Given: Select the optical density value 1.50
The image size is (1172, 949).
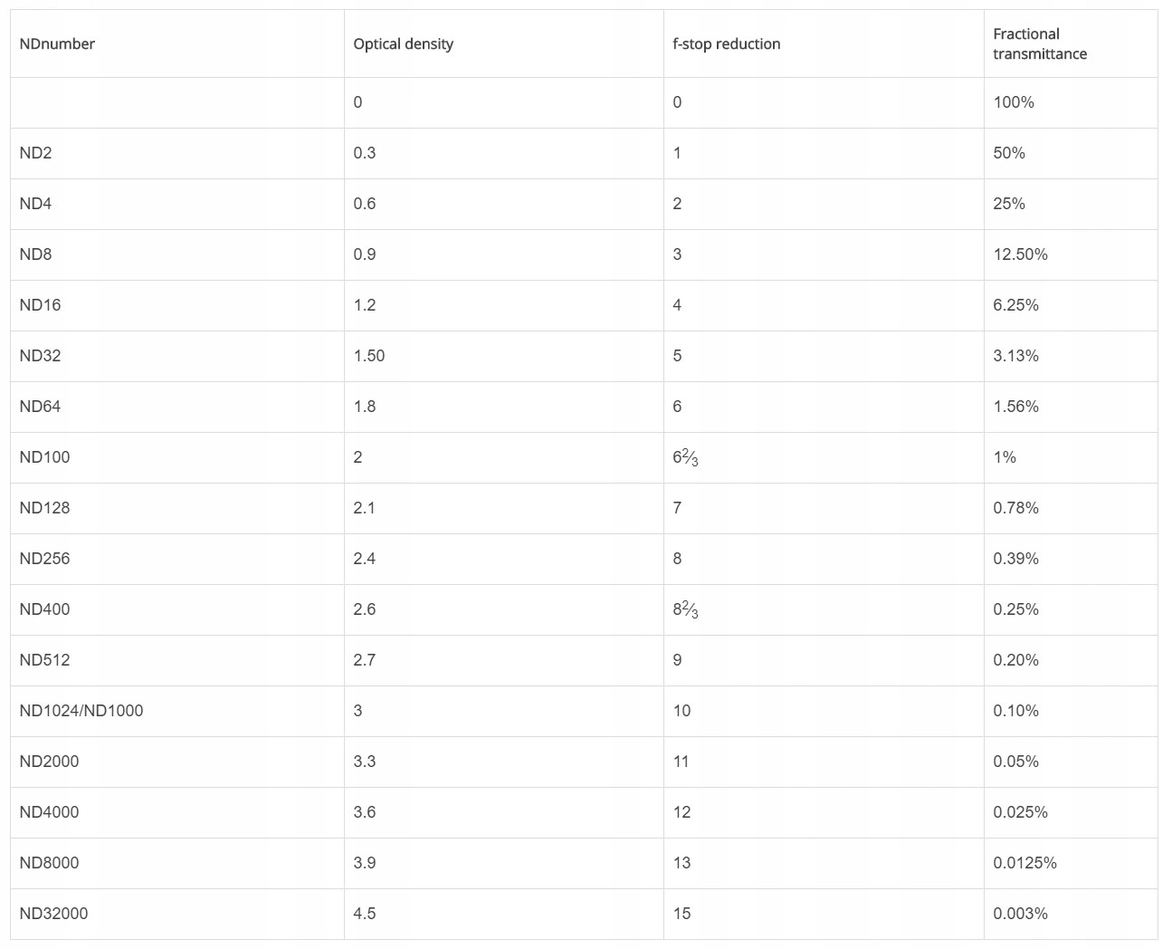Looking at the screenshot, I should pyautogui.click(x=368, y=356).
